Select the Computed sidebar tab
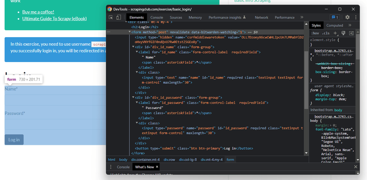The height and width of the screenshot is (180, 367). pyautogui.click(x=335, y=25)
